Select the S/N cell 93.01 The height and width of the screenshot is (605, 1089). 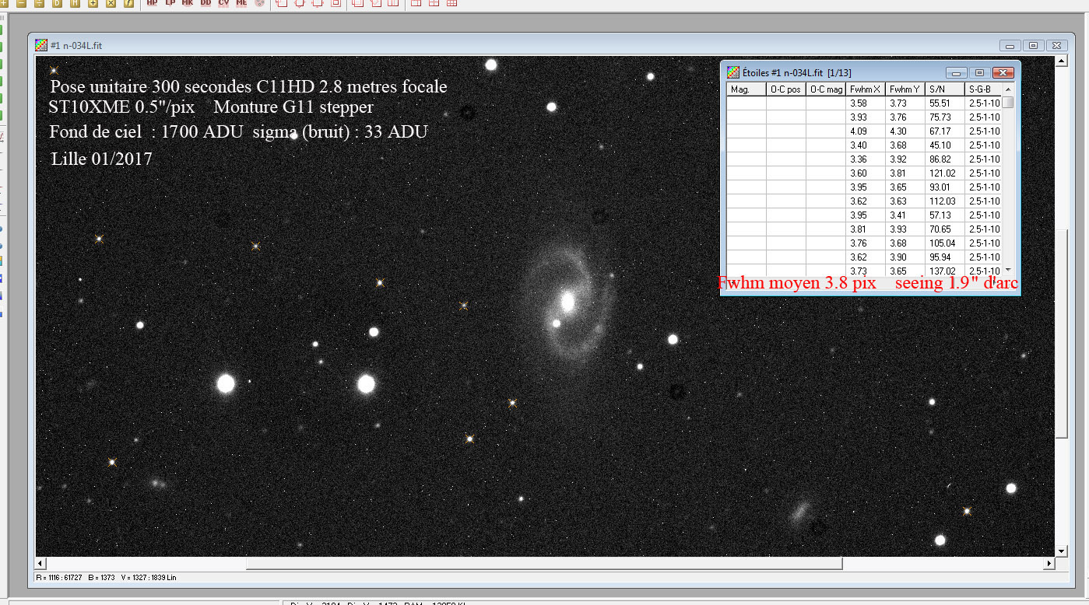click(x=946, y=187)
